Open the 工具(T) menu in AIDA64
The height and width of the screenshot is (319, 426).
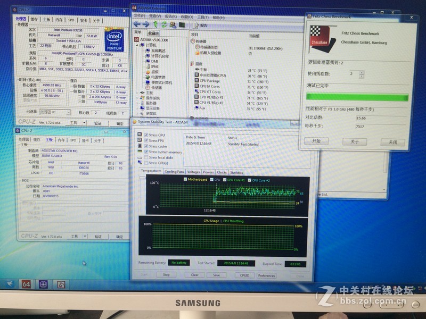pyautogui.click(x=203, y=17)
